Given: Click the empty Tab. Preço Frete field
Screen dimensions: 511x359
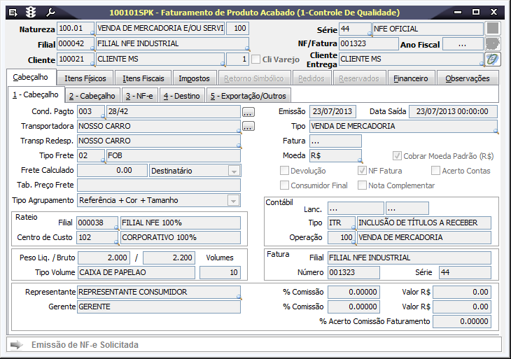Looking at the screenshot, I should point(159,185).
